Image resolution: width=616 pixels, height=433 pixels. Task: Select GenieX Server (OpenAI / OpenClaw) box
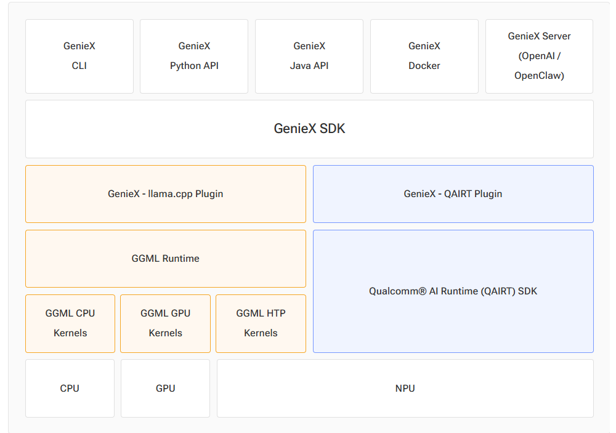coord(540,56)
